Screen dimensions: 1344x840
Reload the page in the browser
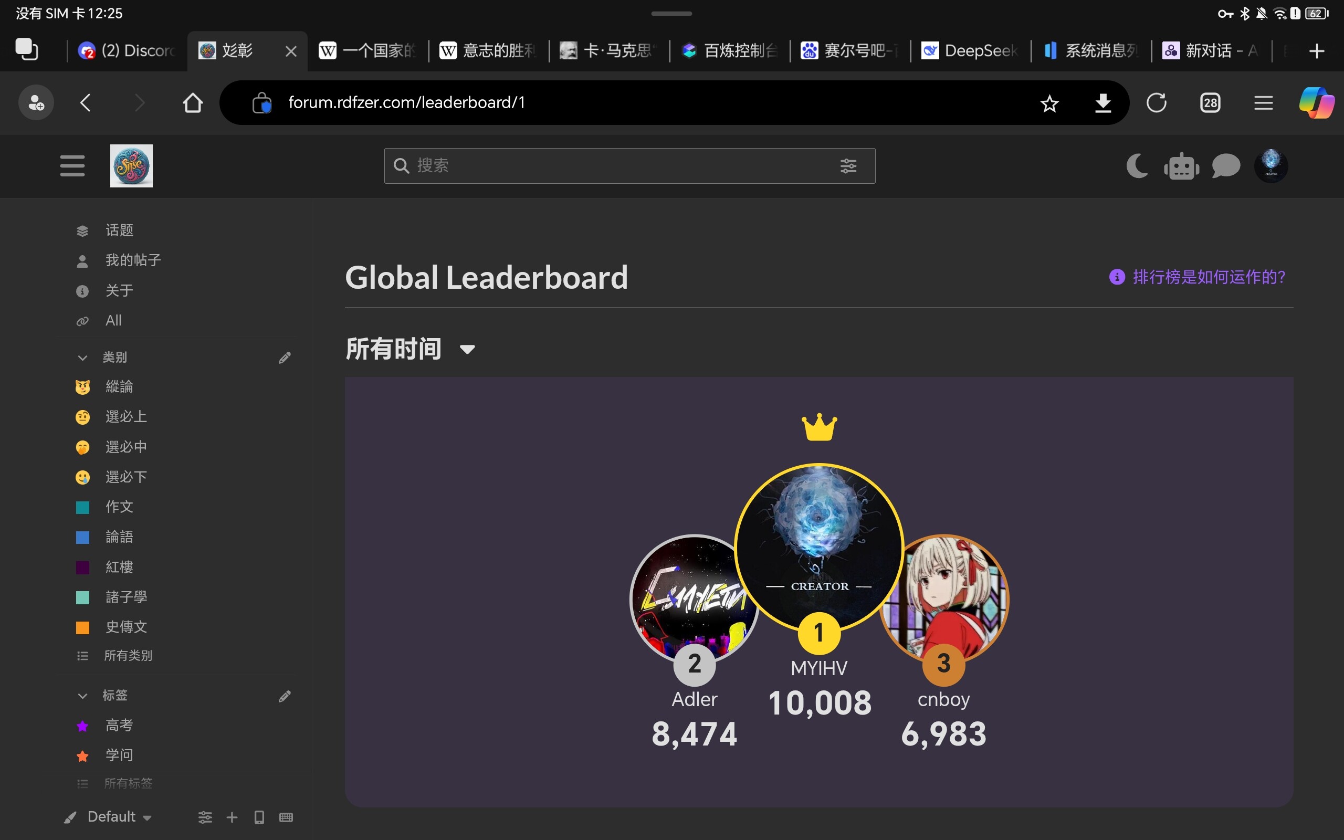1156,103
